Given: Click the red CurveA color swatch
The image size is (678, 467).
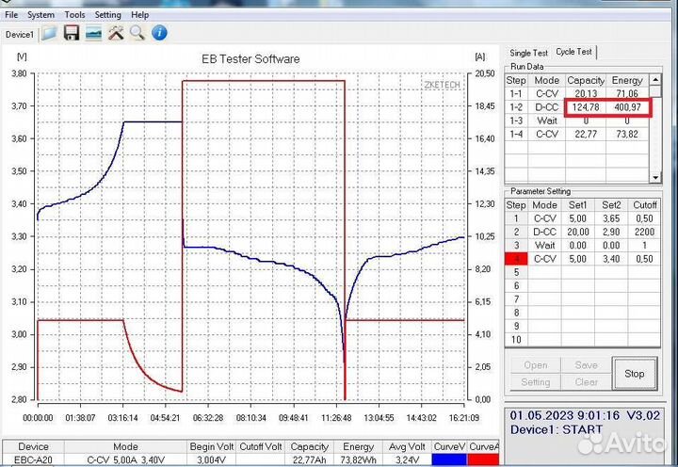Looking at the screenshot, I should click(484, 459).
